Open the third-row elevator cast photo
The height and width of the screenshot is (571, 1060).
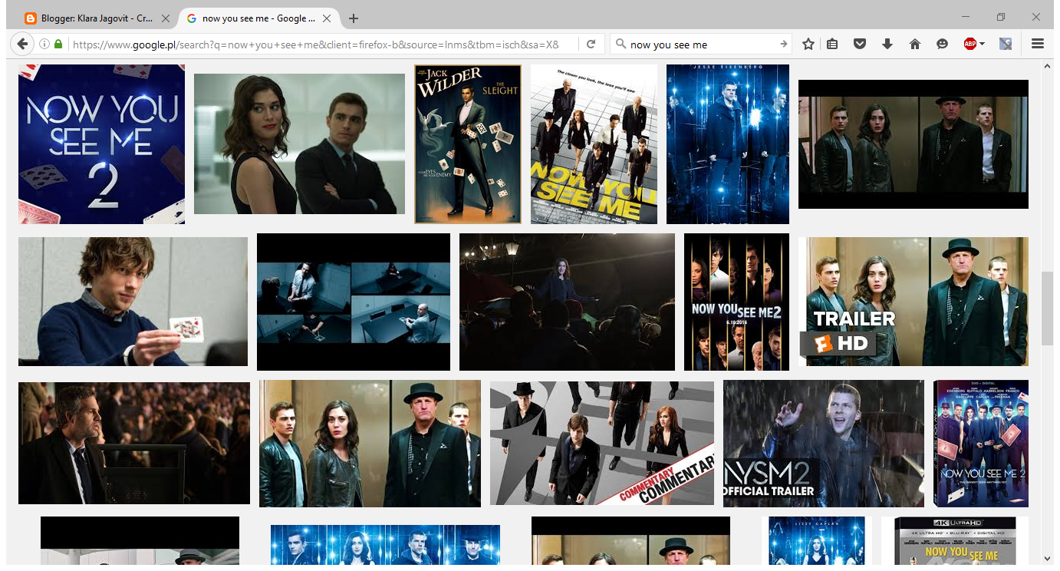[x=370, y=444]
